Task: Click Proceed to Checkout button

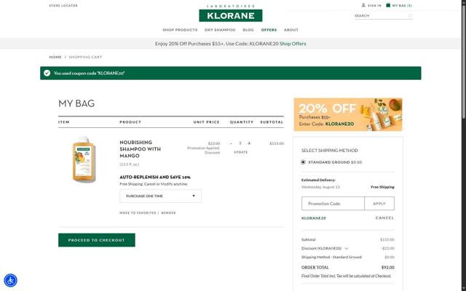Action: (97, 240)
